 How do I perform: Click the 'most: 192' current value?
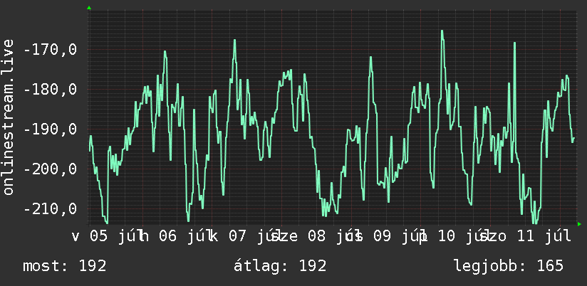[x=65, y=266]
